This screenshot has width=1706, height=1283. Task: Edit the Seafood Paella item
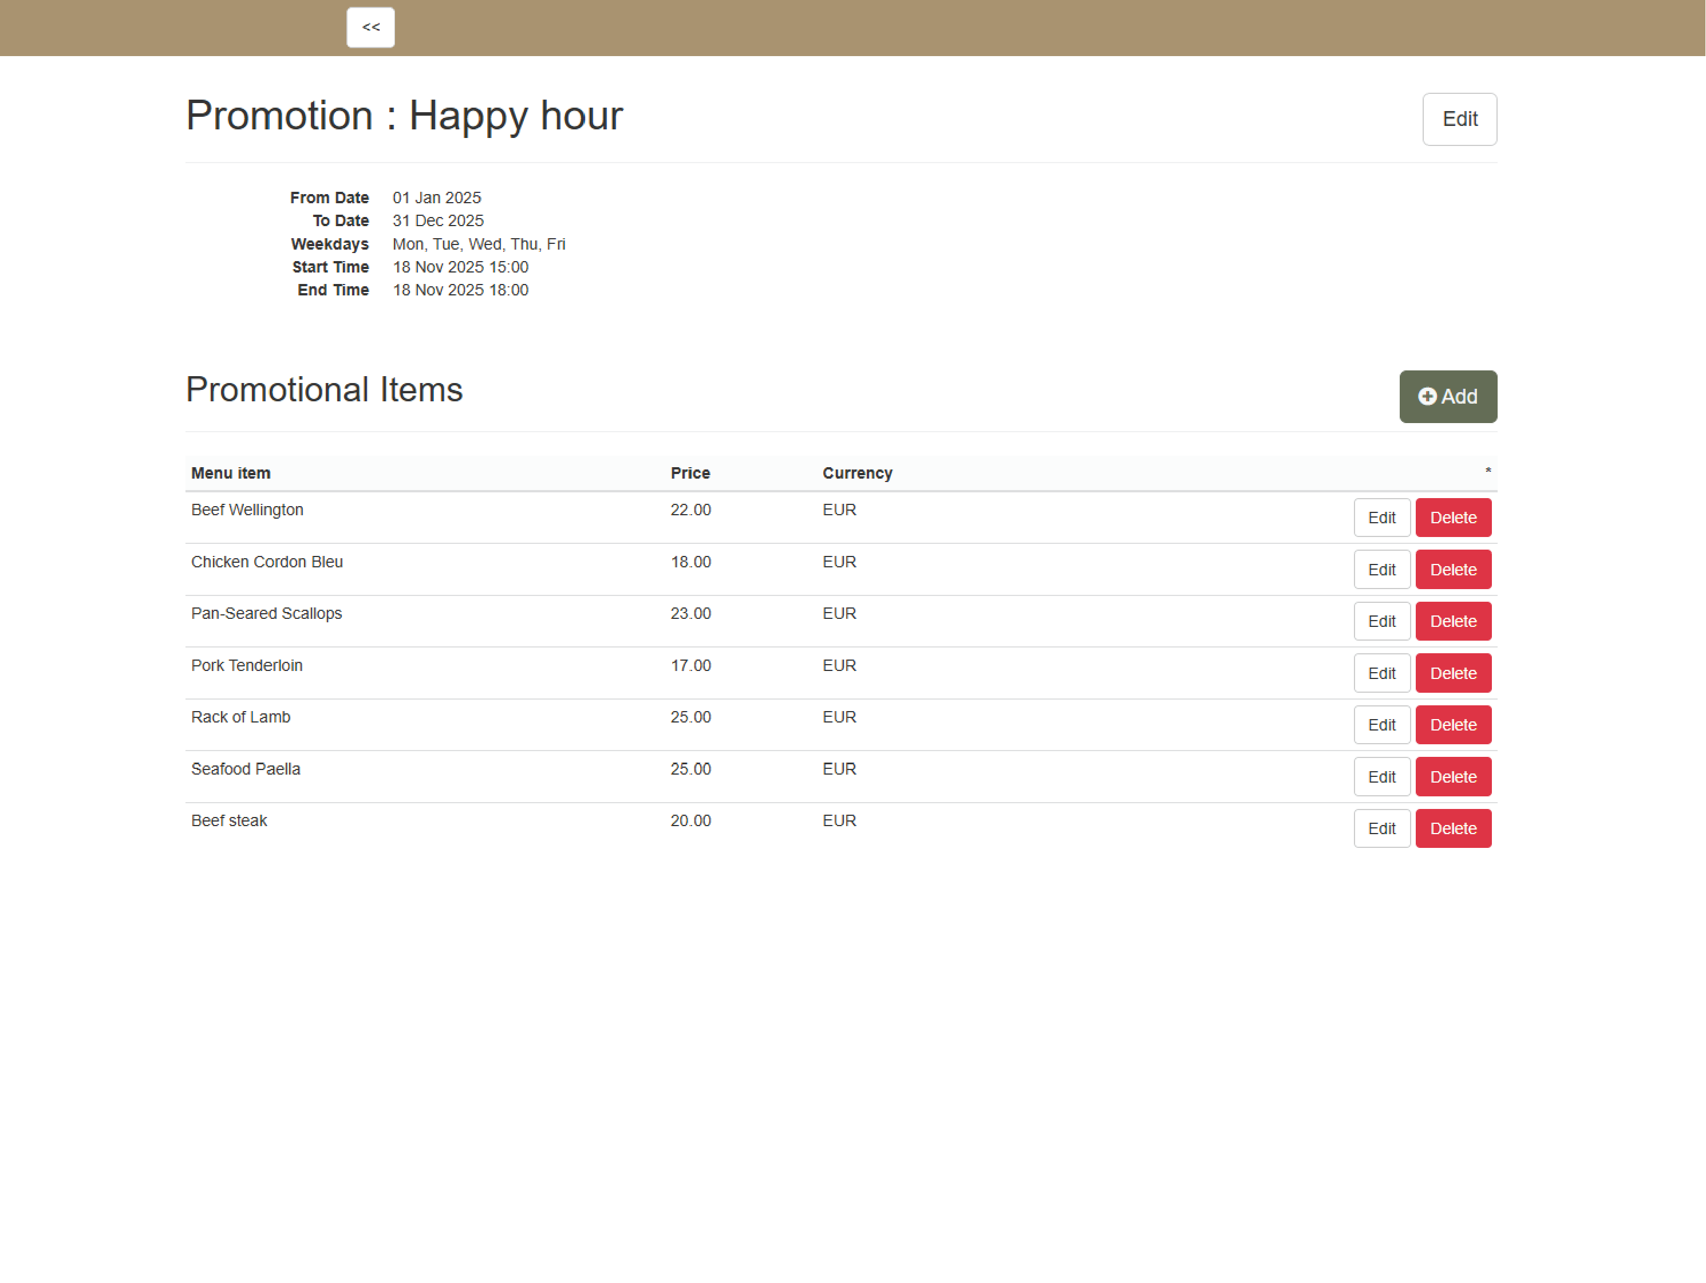click(1381, 776)
